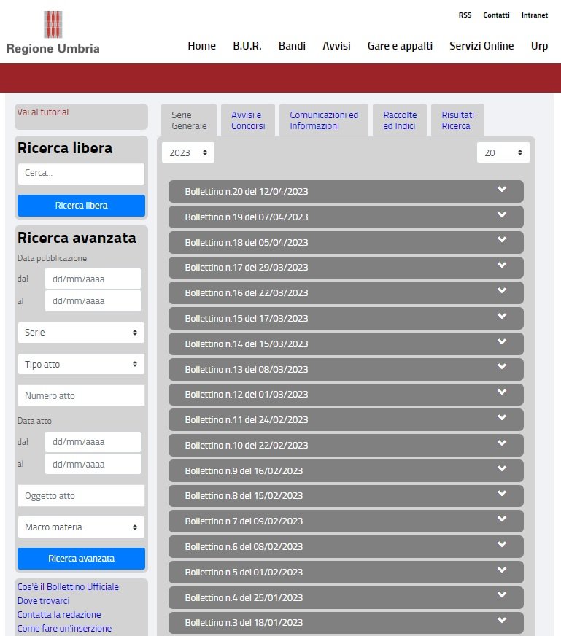Expand Bollettino n.11 del 24/02/2023
This screenshot has height=636, width=561.
click(x=346, y=420)
